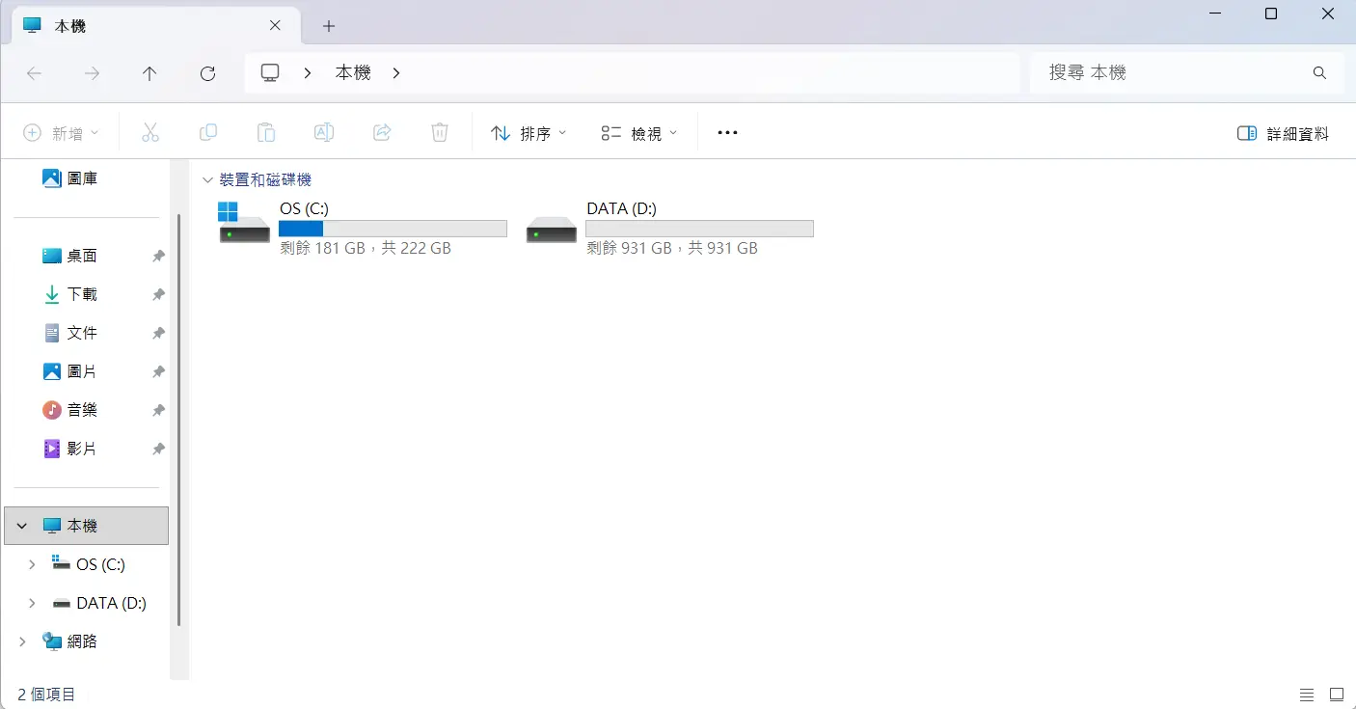Open the 排序 sort dropdown

(529, 133)
